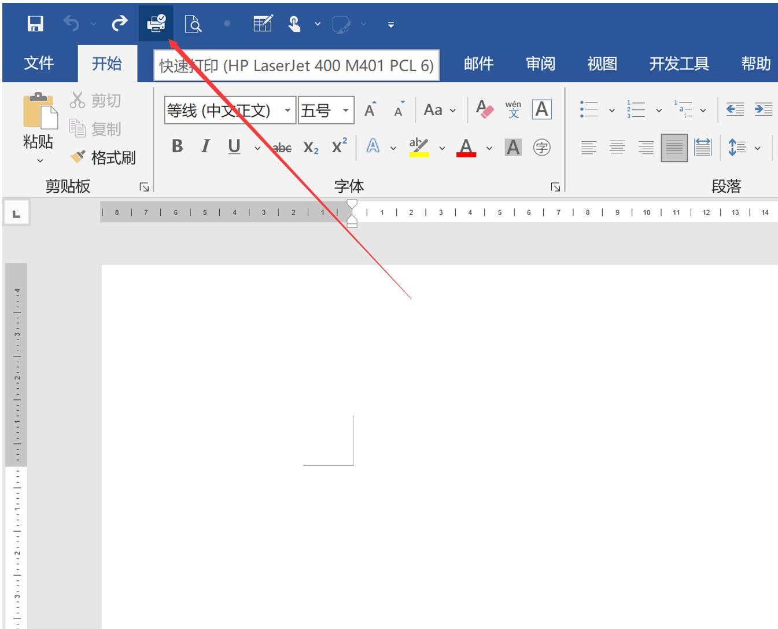Toggle Italic formatting
This screenshot has height=629, width=778.
(205, 147)
